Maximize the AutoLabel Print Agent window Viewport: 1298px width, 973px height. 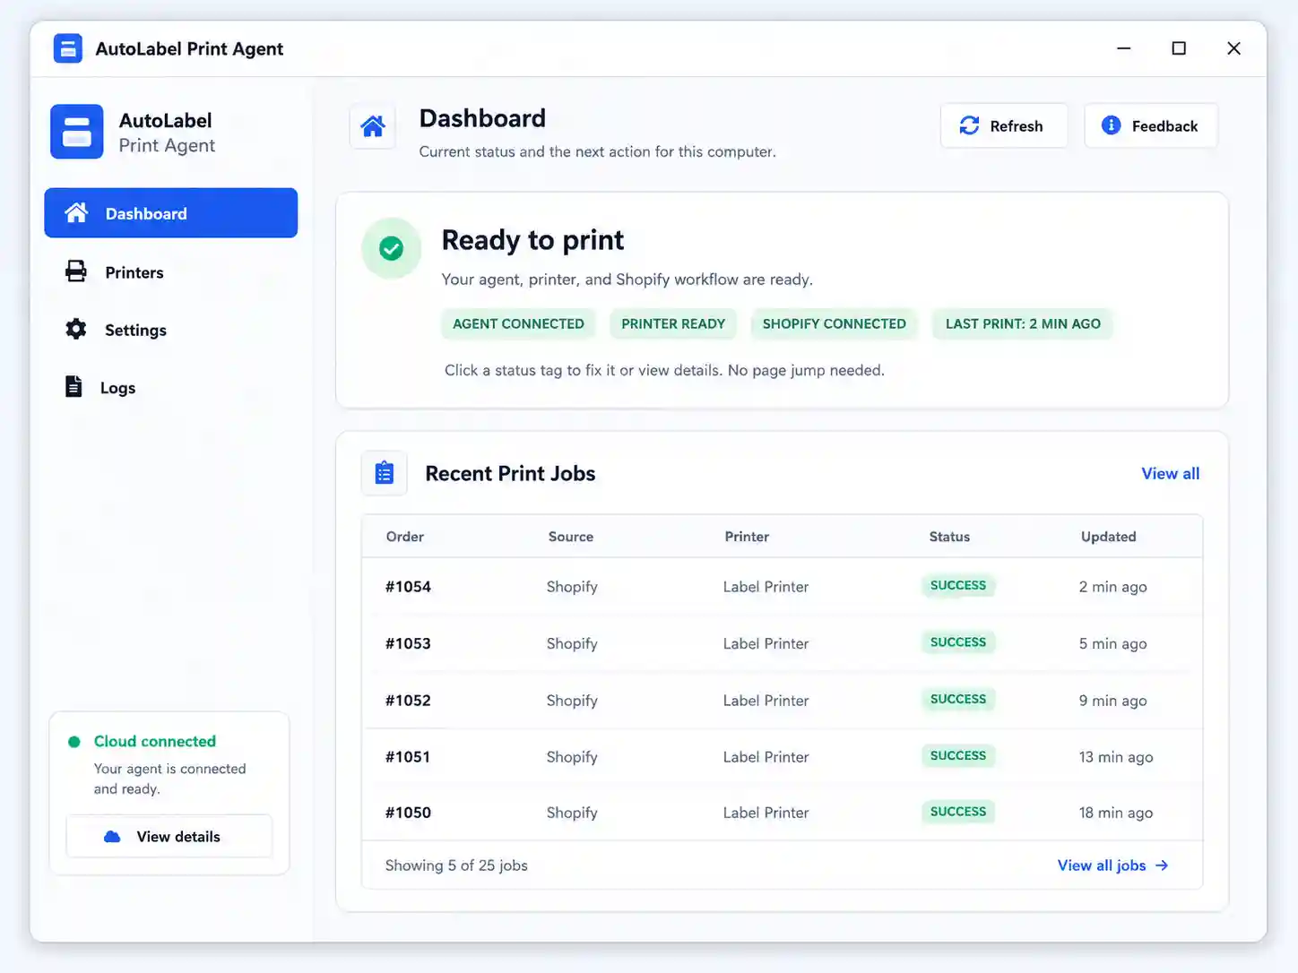1179,48
